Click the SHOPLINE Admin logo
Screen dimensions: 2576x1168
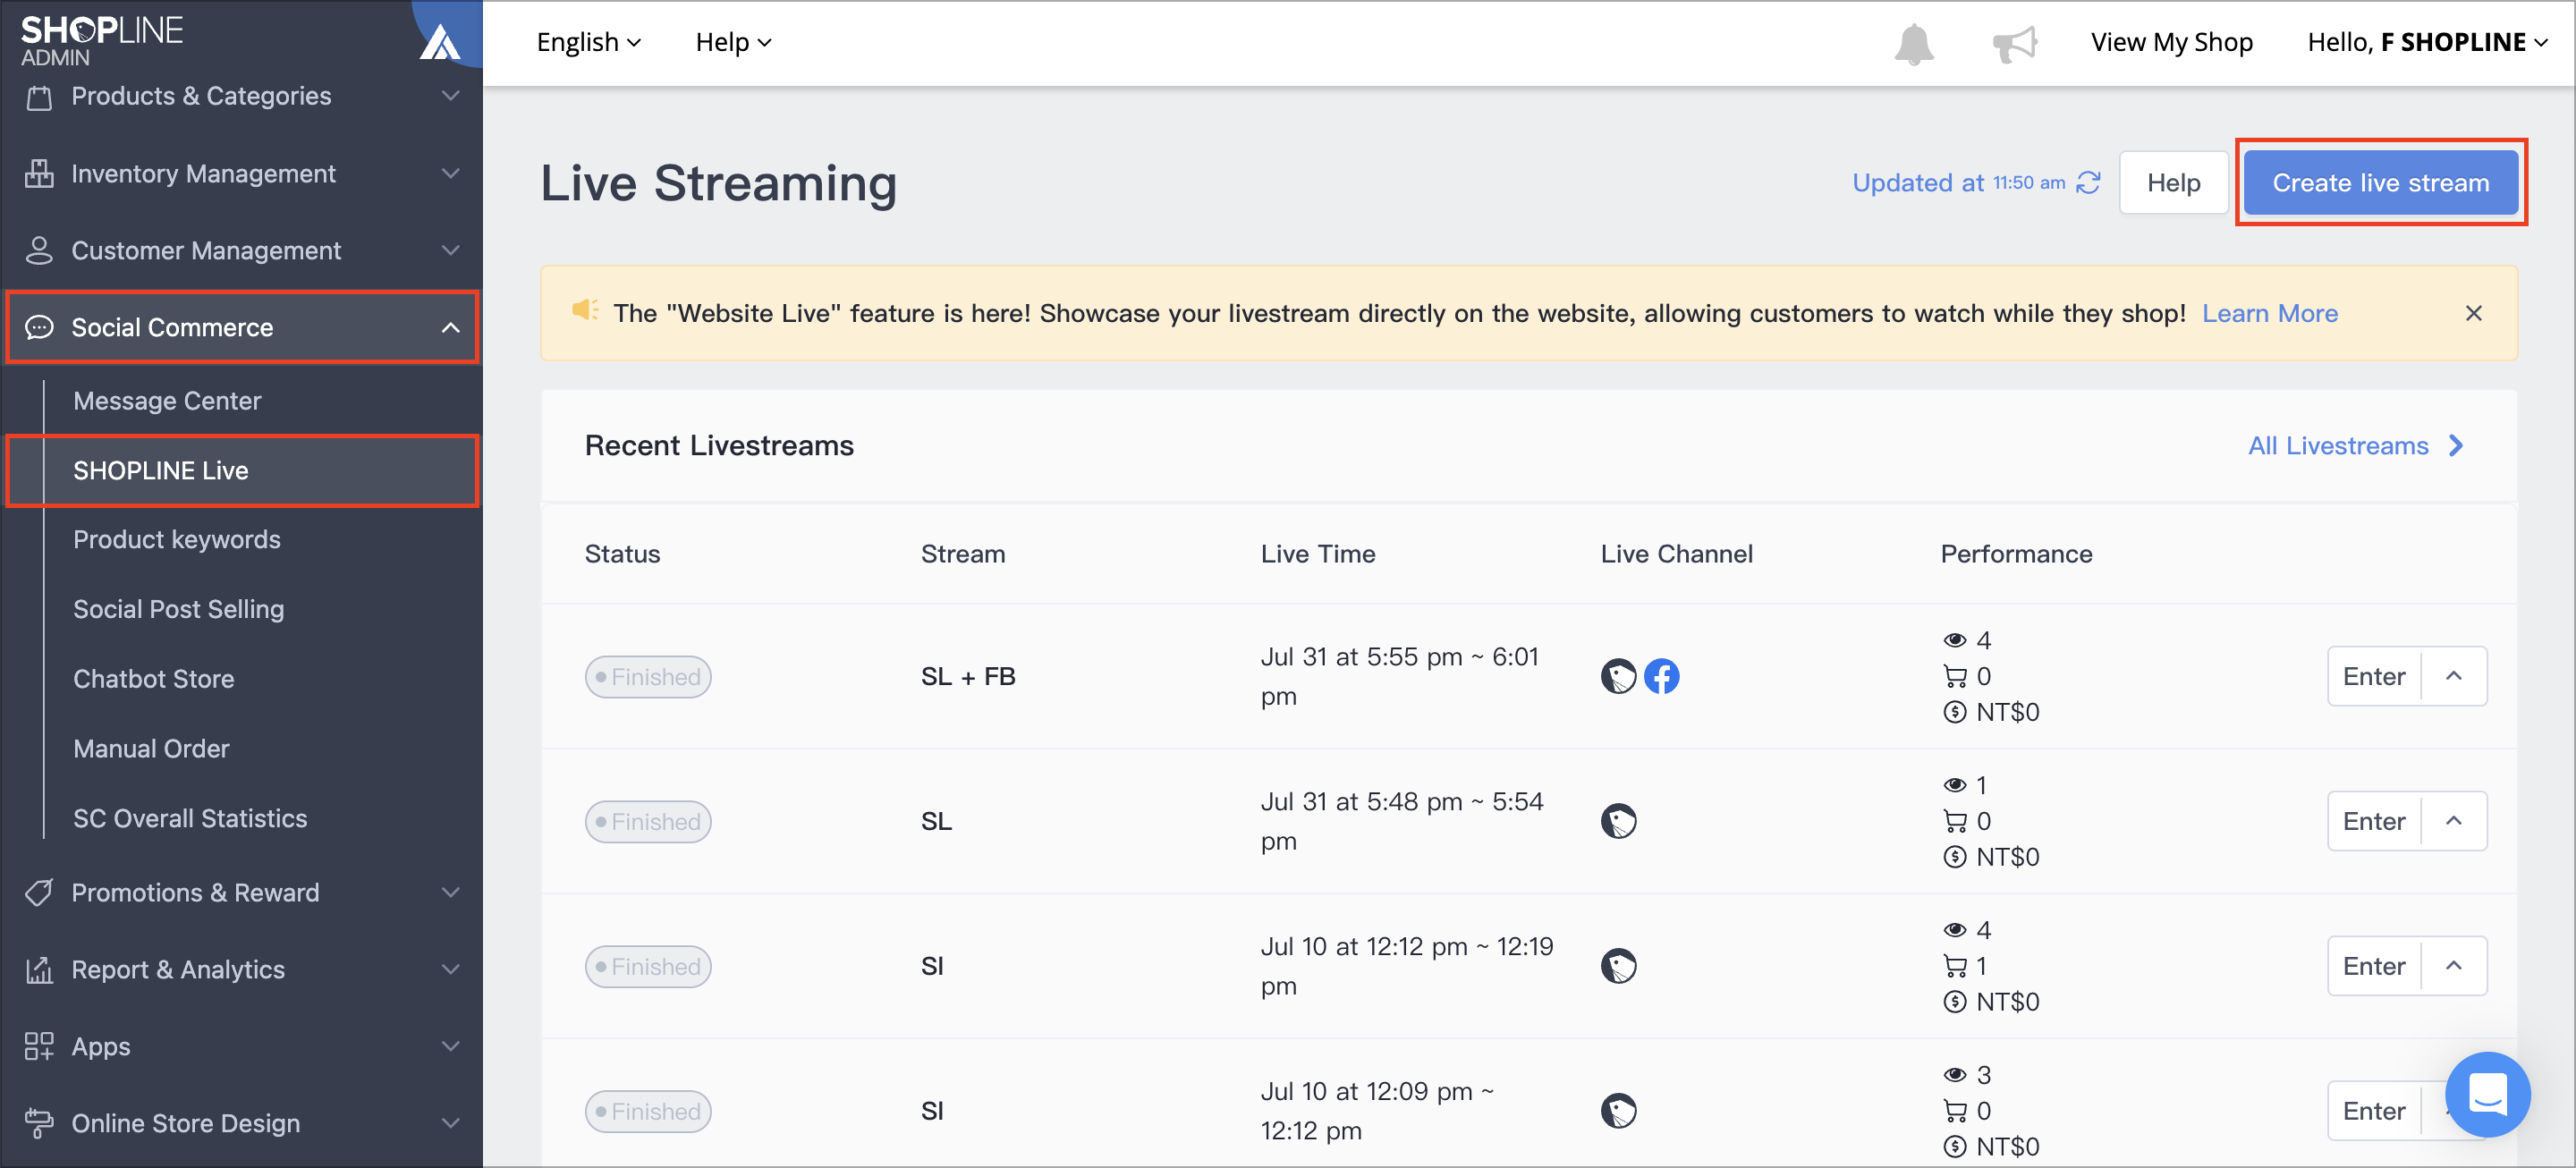click(102, 41)
